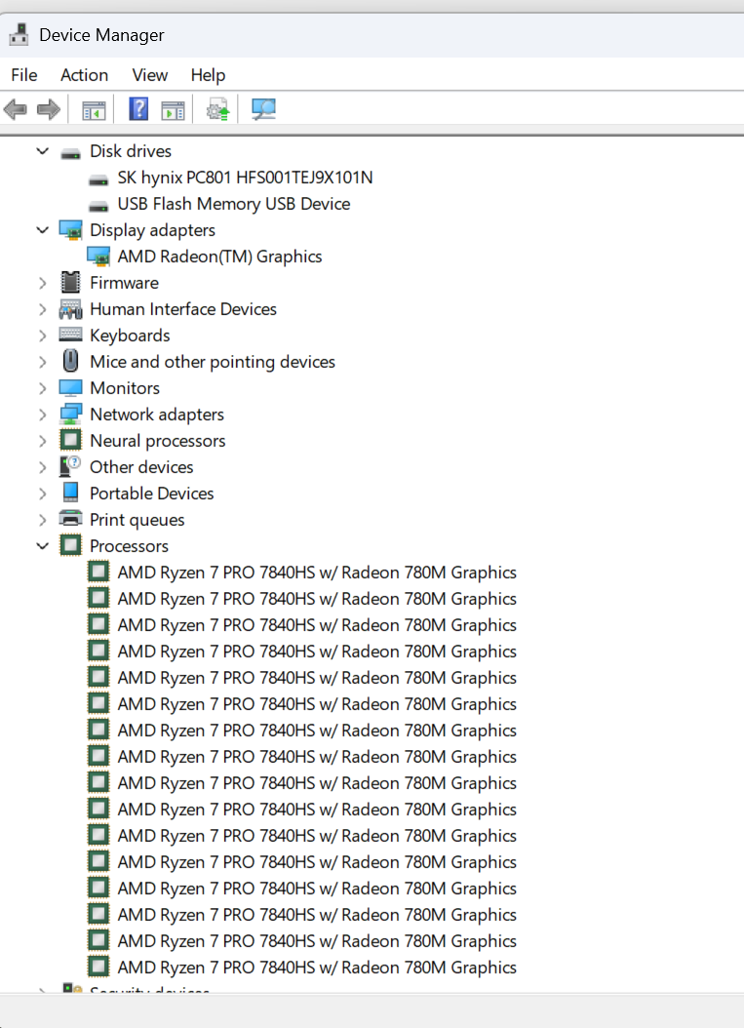The image size is (744, 1028).
Task: Click the Neural processors category icon
Action: (71, 440)
